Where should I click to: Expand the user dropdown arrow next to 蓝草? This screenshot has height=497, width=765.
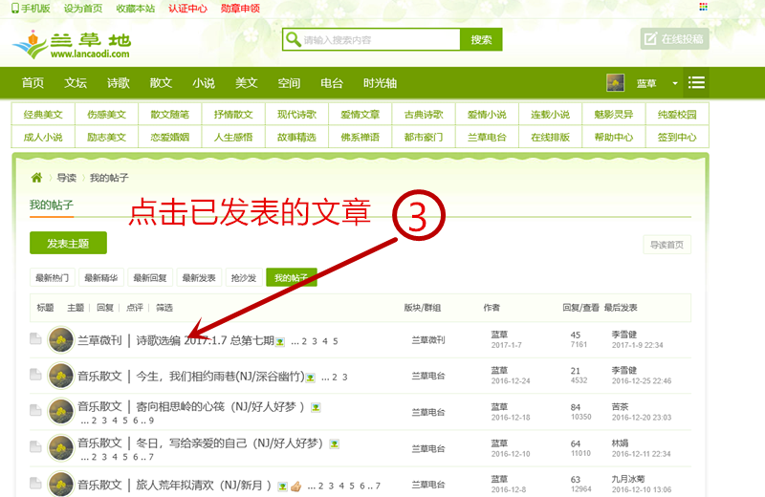(674, 83)
